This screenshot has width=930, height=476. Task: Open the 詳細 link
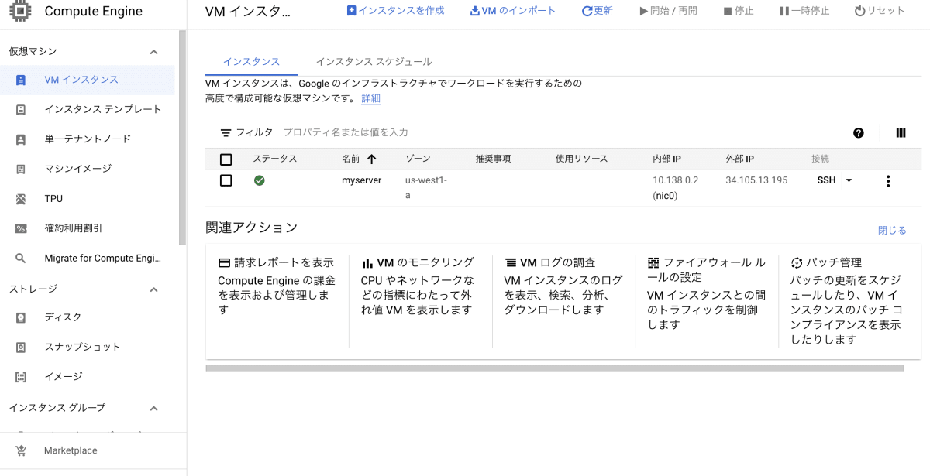371,98
